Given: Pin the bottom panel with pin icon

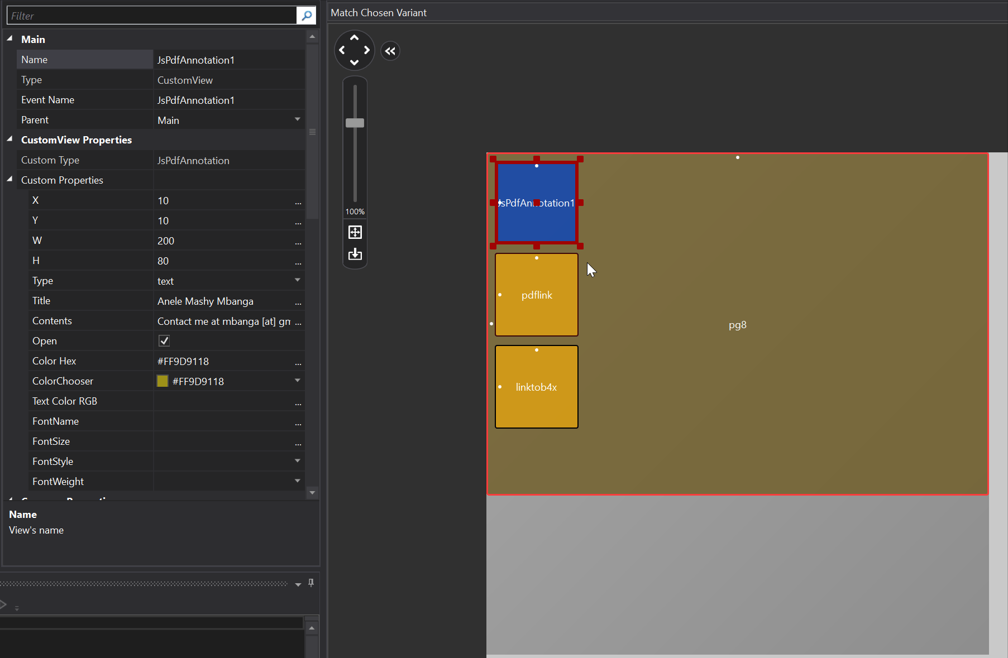Looking at the screenshot, I should [311, 583].
